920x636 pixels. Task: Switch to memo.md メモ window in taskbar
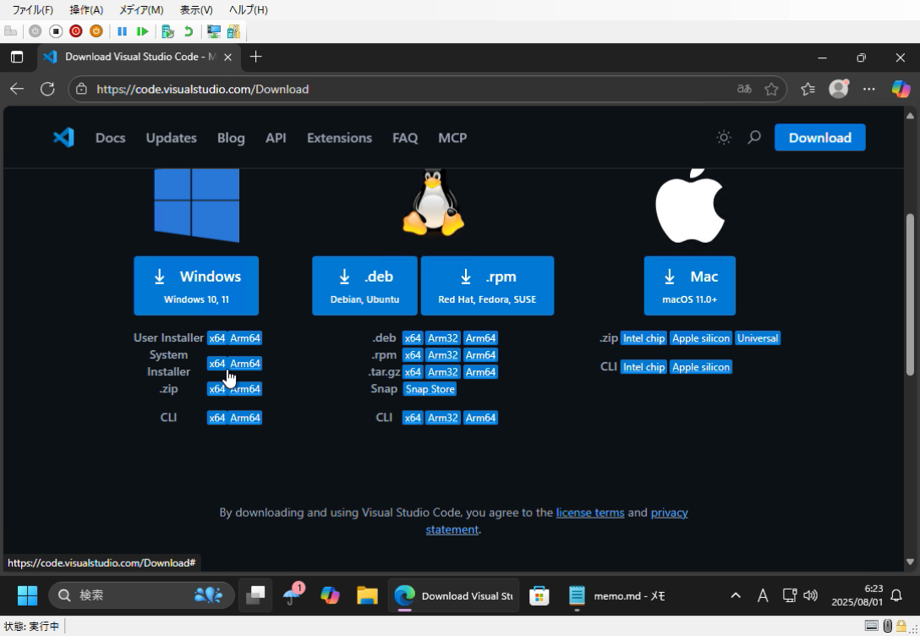coord(616,595)
